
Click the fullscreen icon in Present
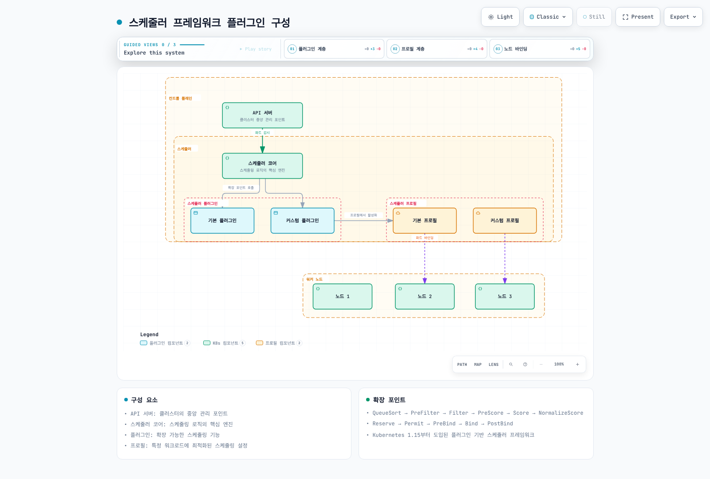pos(625,17)
